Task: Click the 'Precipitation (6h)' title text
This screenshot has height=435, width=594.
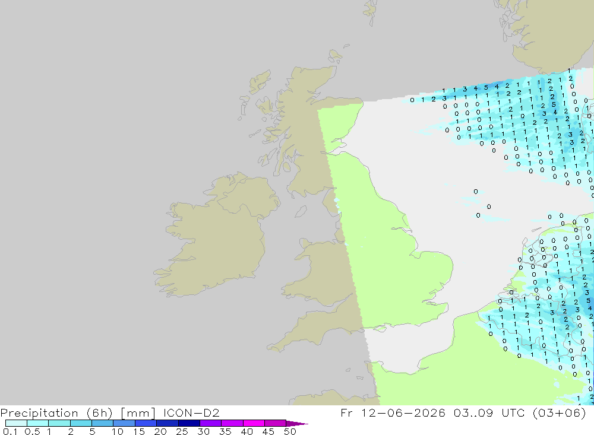Action: pos(56,413)
